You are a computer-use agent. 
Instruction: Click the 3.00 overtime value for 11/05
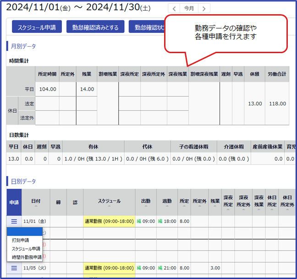(x=215, y=268)
